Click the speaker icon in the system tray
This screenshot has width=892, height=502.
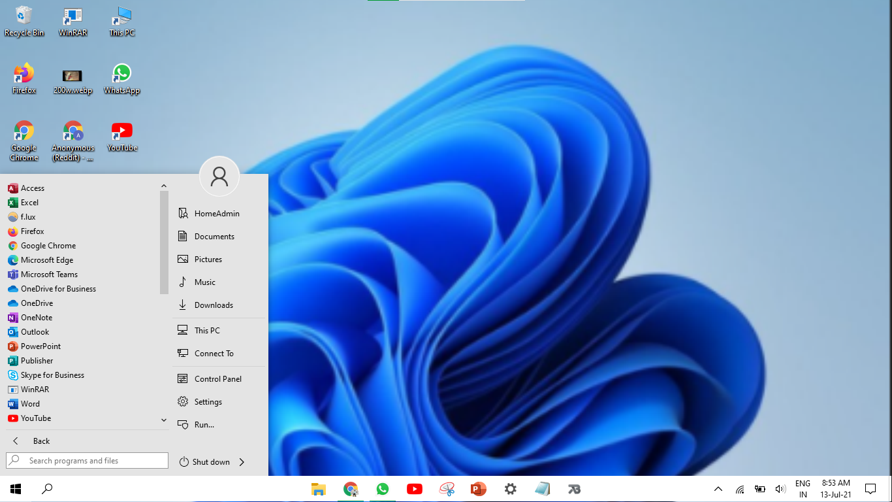780,488
